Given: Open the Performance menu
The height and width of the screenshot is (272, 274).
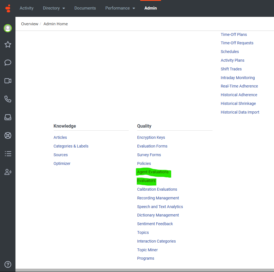Looking at the screenshot, I should point(117,8).
